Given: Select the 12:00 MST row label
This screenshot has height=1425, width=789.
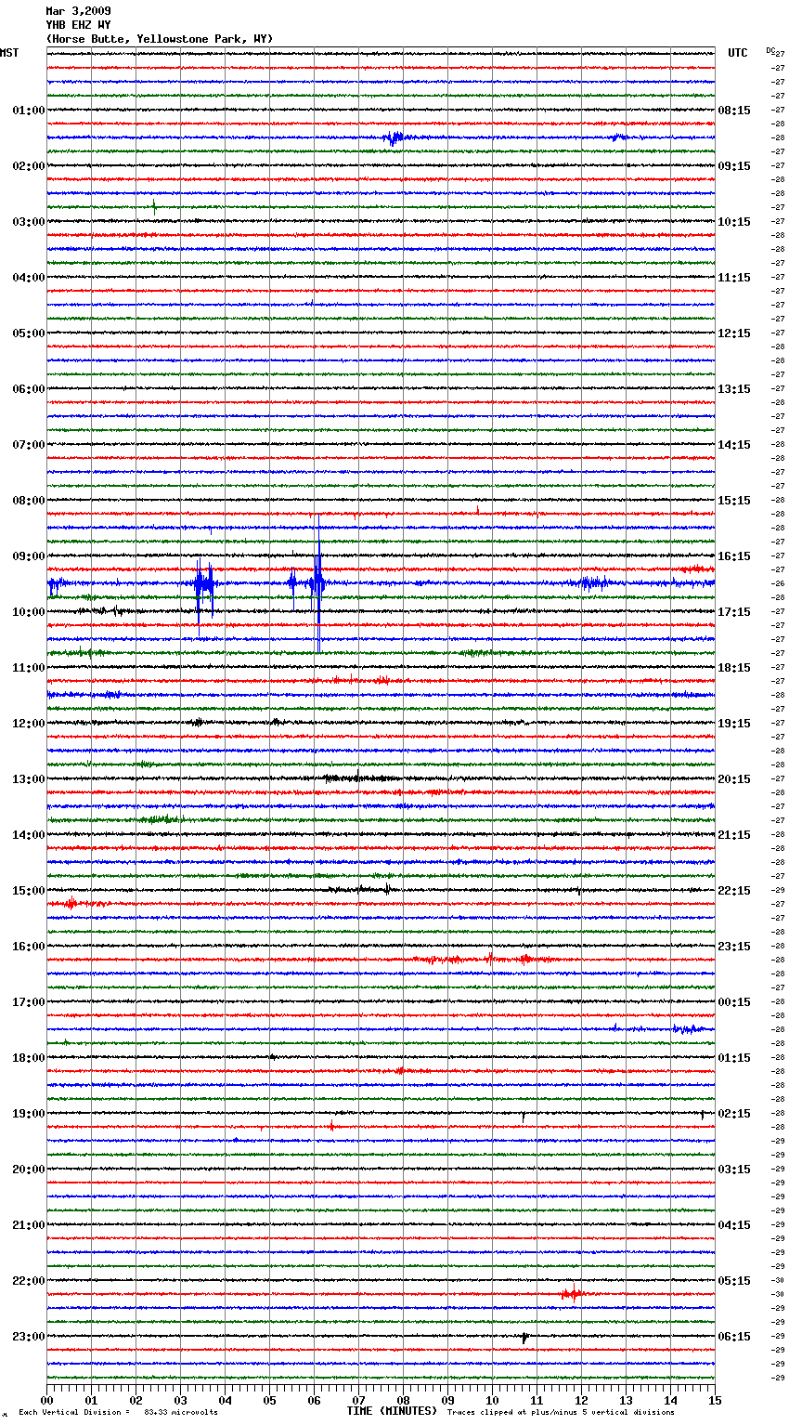Looking at the screenshot, I should point(29,724).
